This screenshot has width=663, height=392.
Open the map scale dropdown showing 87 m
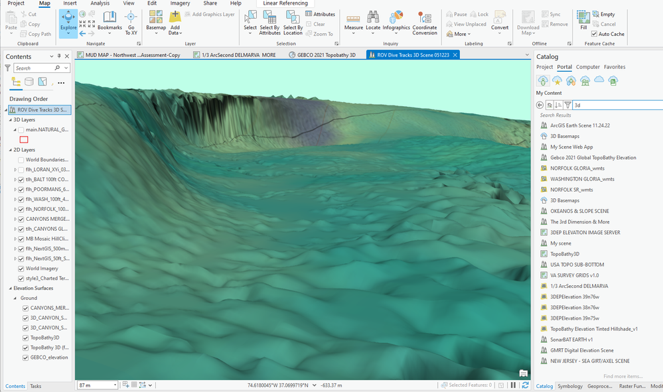[x=115, y=385]
